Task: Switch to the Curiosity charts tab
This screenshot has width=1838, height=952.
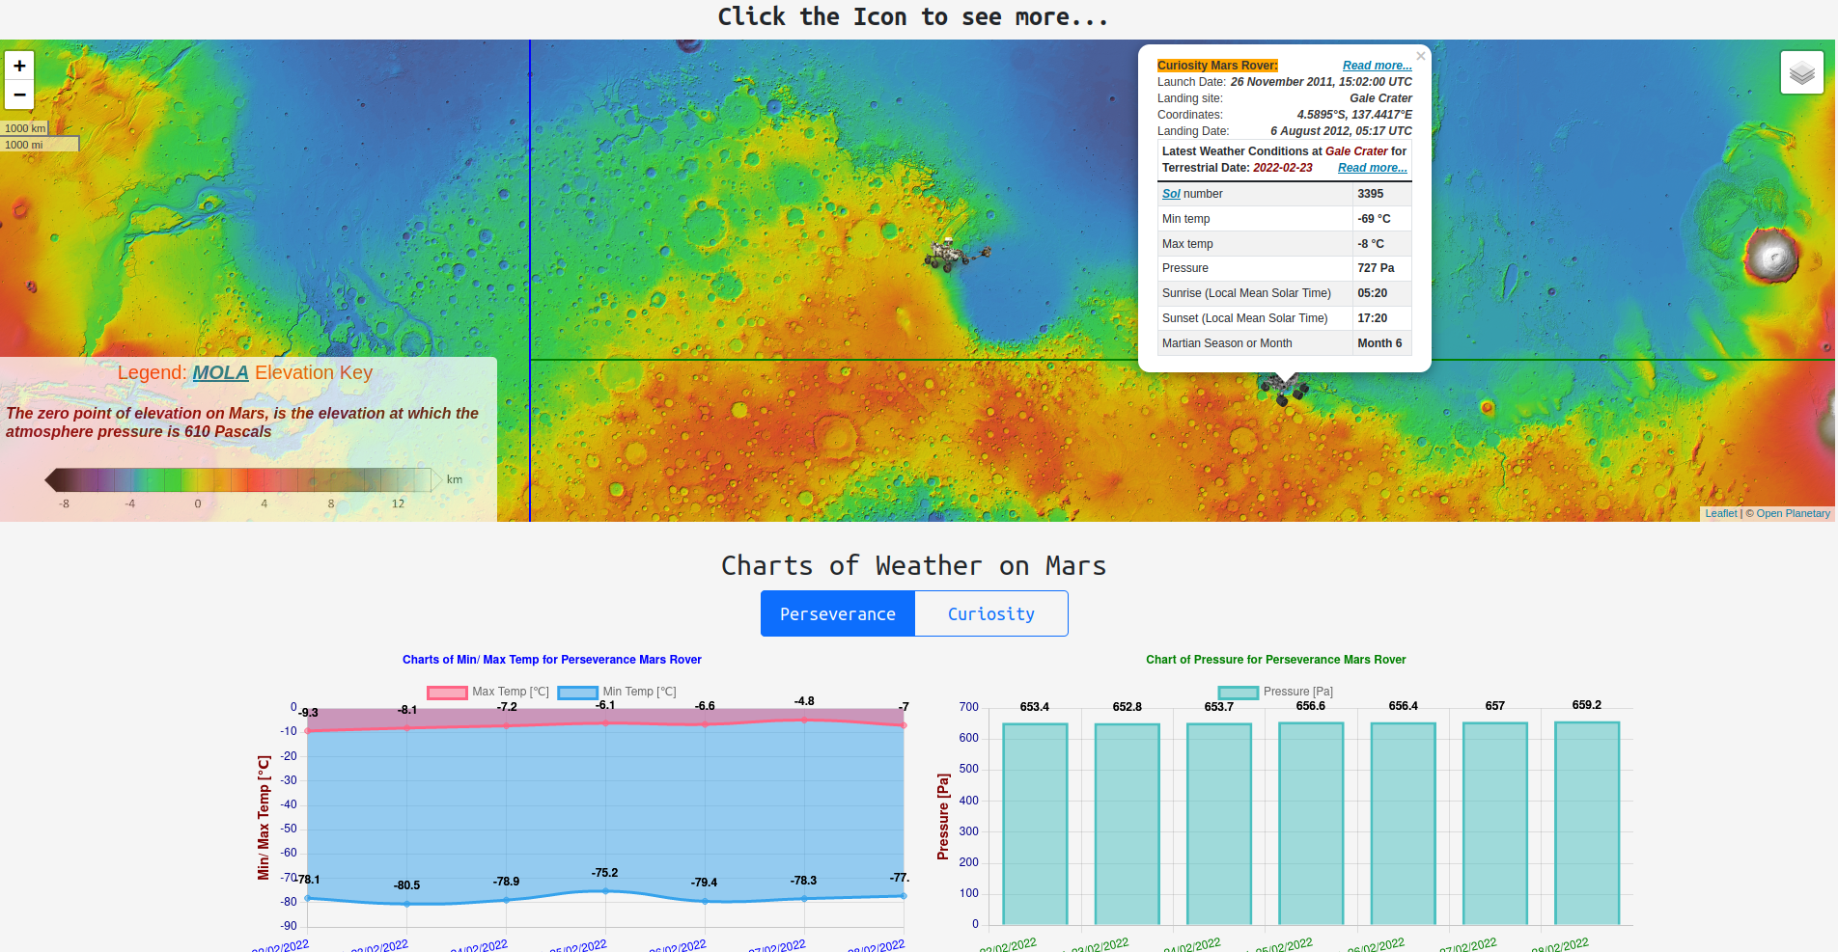Action: 990,613
